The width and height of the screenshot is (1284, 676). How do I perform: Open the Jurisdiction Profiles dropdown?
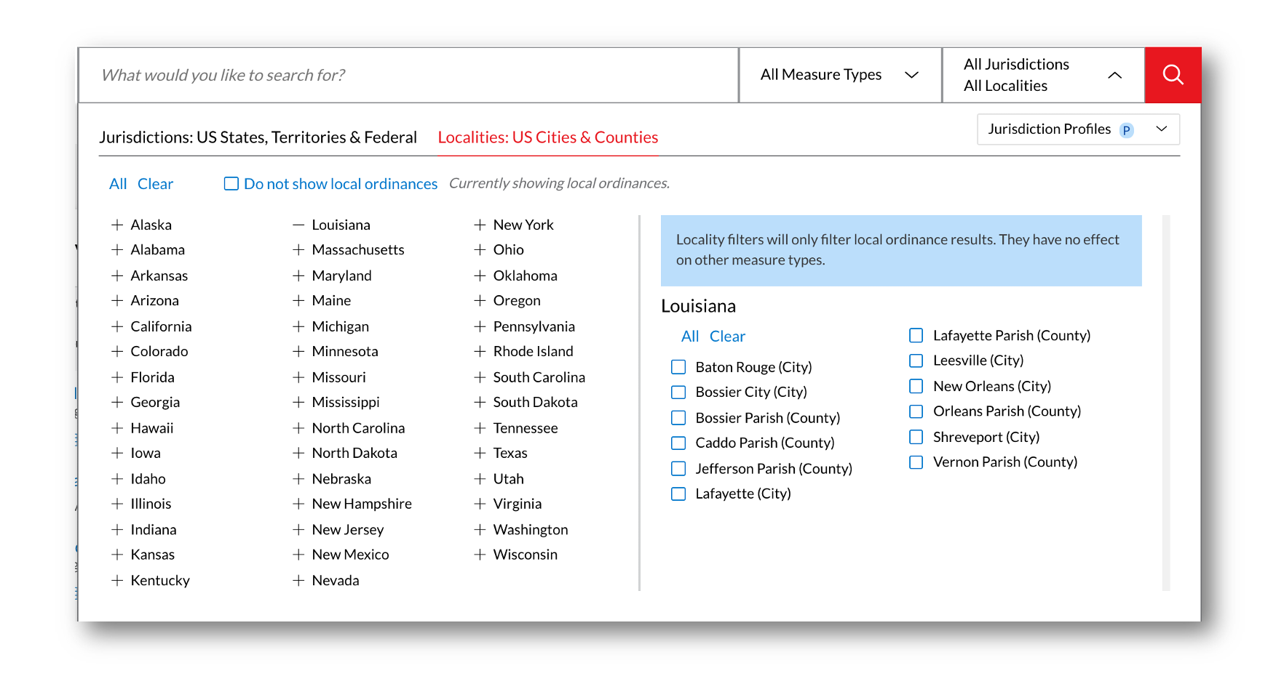point(1162,129)
